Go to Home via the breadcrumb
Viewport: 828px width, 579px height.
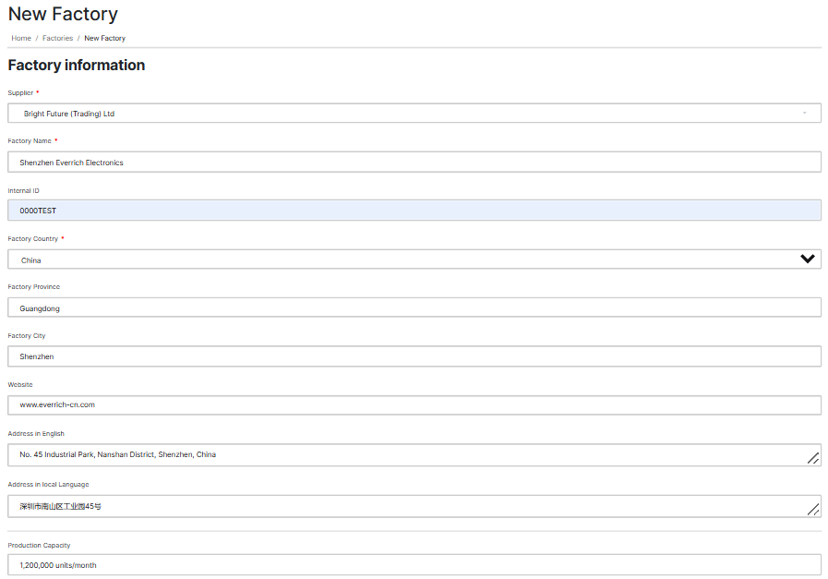coord(21,39)
